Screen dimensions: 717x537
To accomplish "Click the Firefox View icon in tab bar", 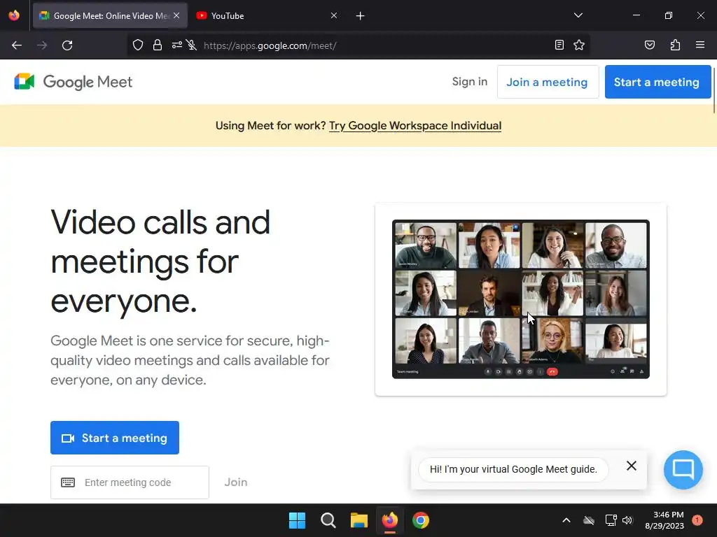I will click(x=14, y=15).
